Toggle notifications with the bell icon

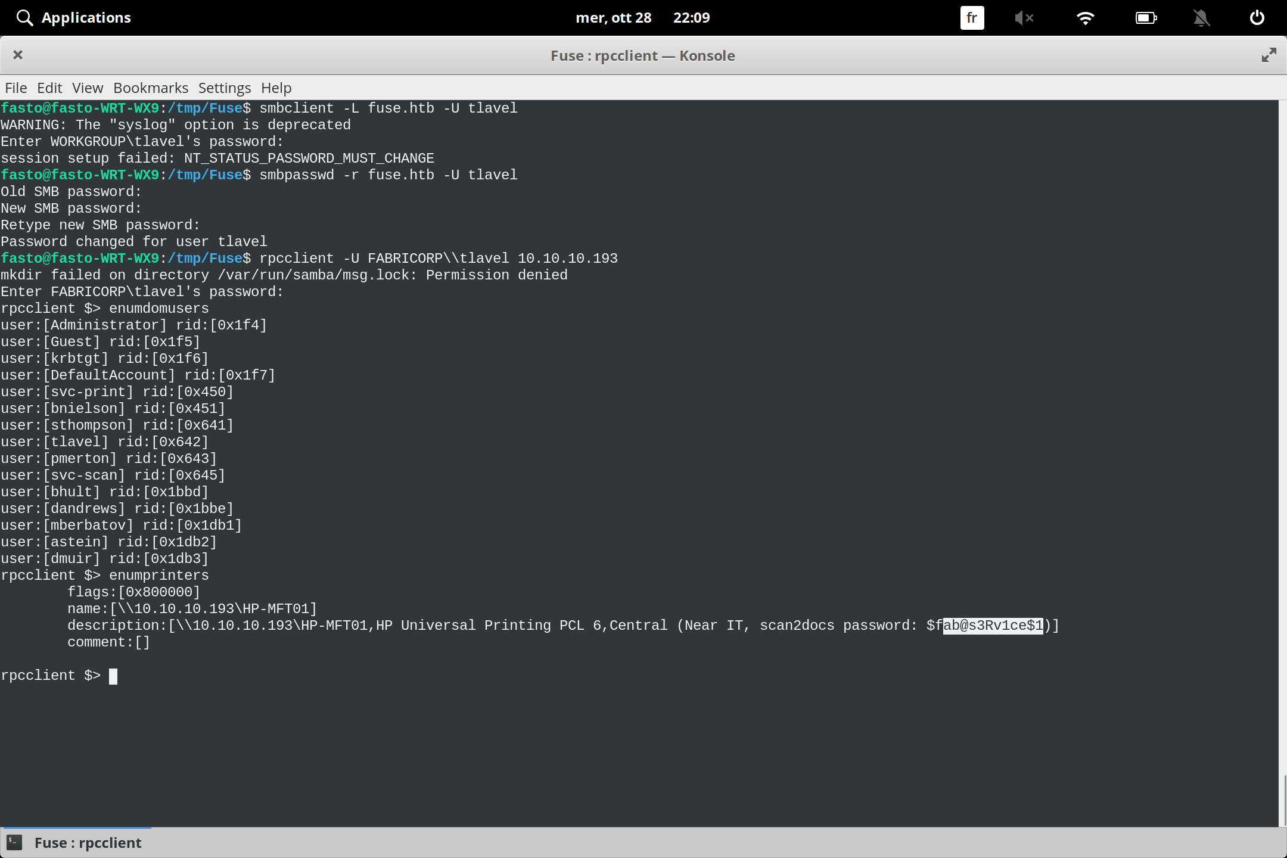tap(1201, 17)
